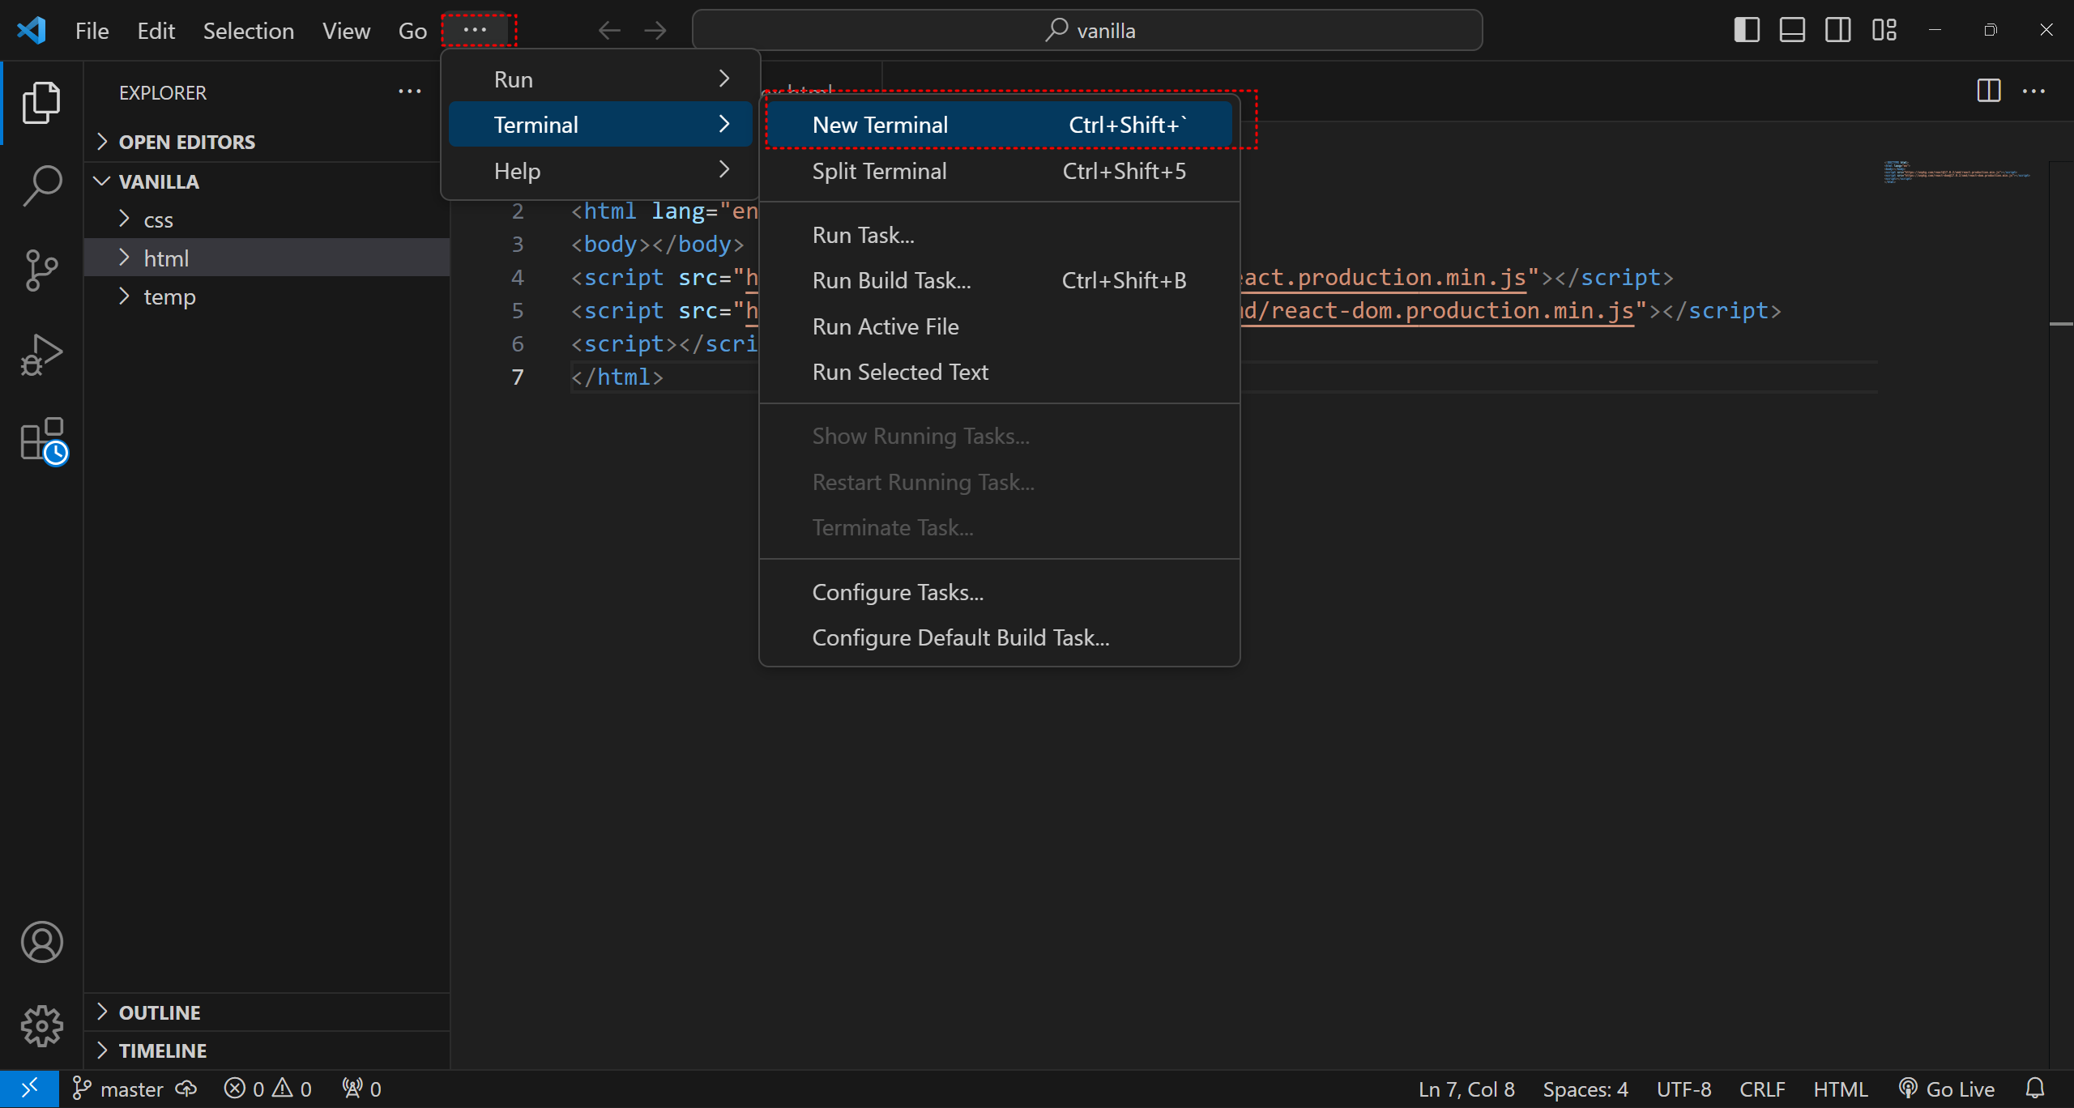Open errors and warnings problems indicator
2074x1108 pixels.
(x=268, y=1089)
